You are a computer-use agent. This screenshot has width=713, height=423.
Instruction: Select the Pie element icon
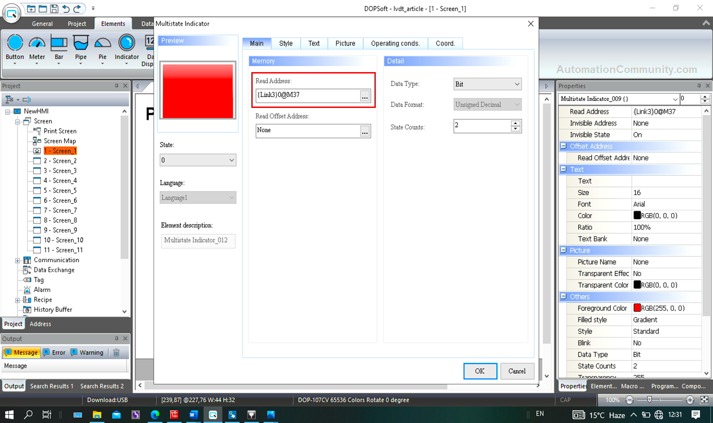pyautogui.click(x=102, y=44)
